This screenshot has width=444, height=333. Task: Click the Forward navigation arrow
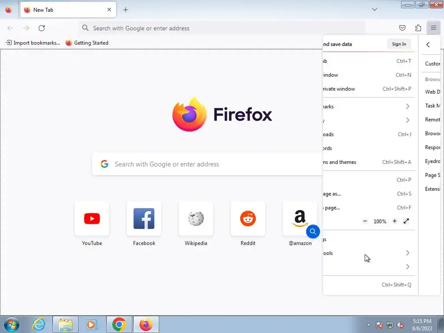coord(26,28)
